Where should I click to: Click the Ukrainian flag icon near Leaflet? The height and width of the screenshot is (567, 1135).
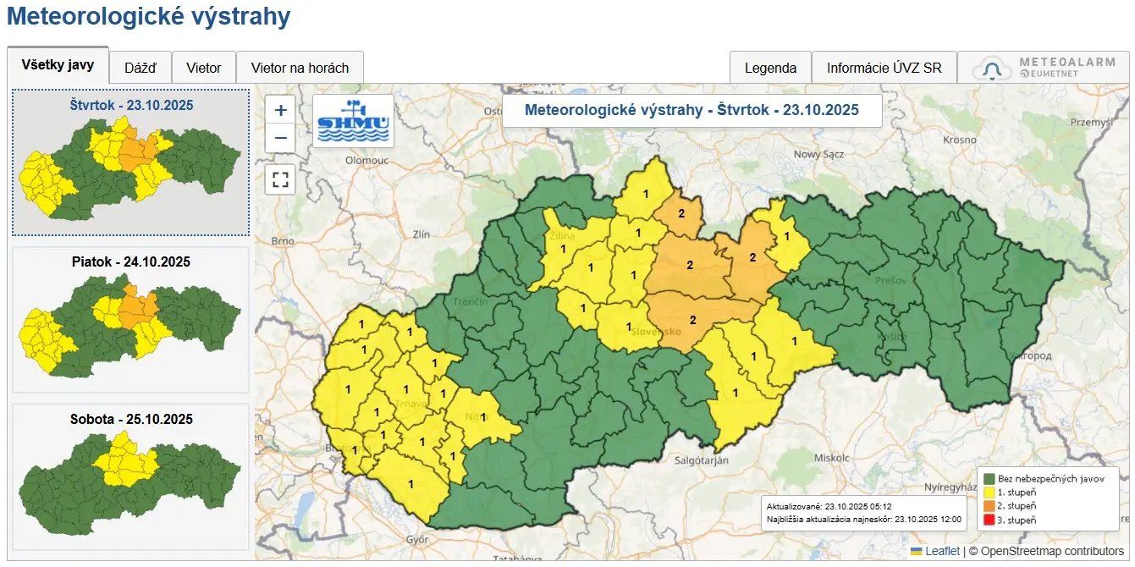pos(916,551)
